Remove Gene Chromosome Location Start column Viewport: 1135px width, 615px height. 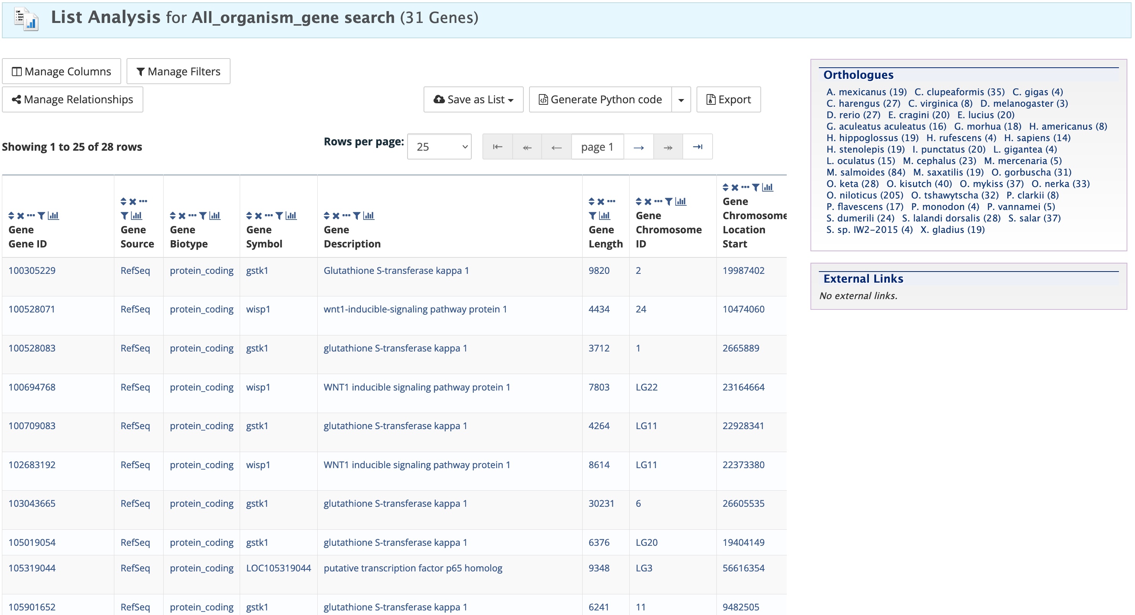coord(735,187)
